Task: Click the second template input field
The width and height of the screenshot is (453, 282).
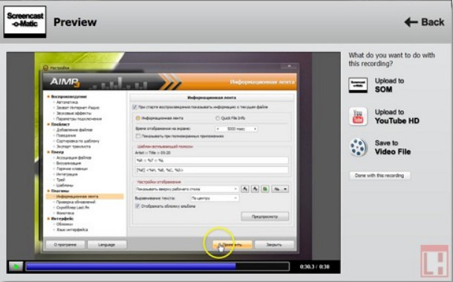Action: [x=212, y=170]
